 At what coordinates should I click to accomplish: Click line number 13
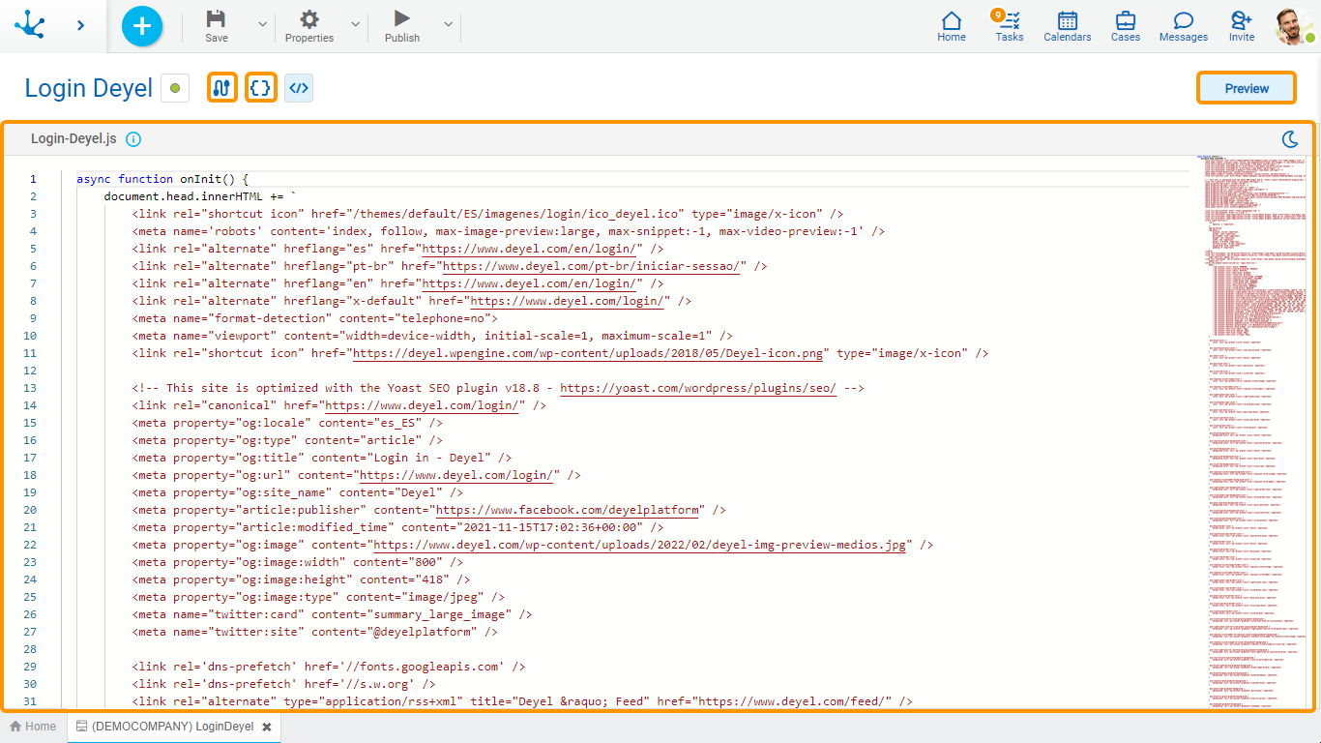30,388
